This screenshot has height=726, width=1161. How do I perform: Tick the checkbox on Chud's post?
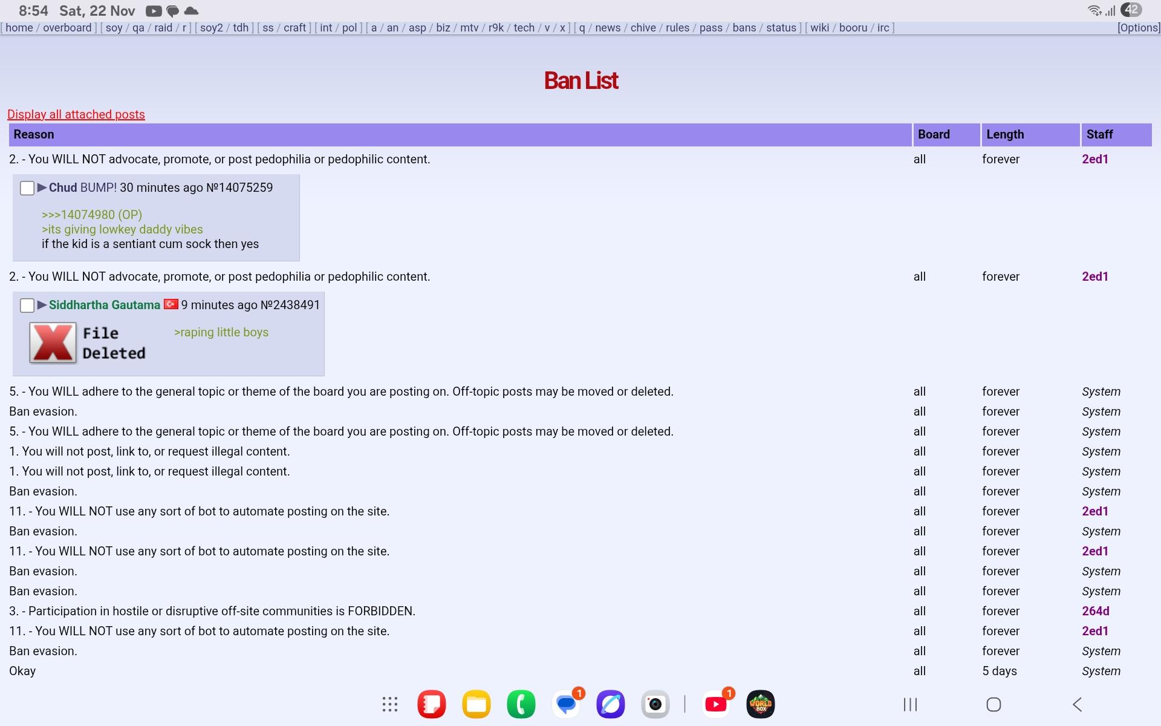(x=27, y=188)
